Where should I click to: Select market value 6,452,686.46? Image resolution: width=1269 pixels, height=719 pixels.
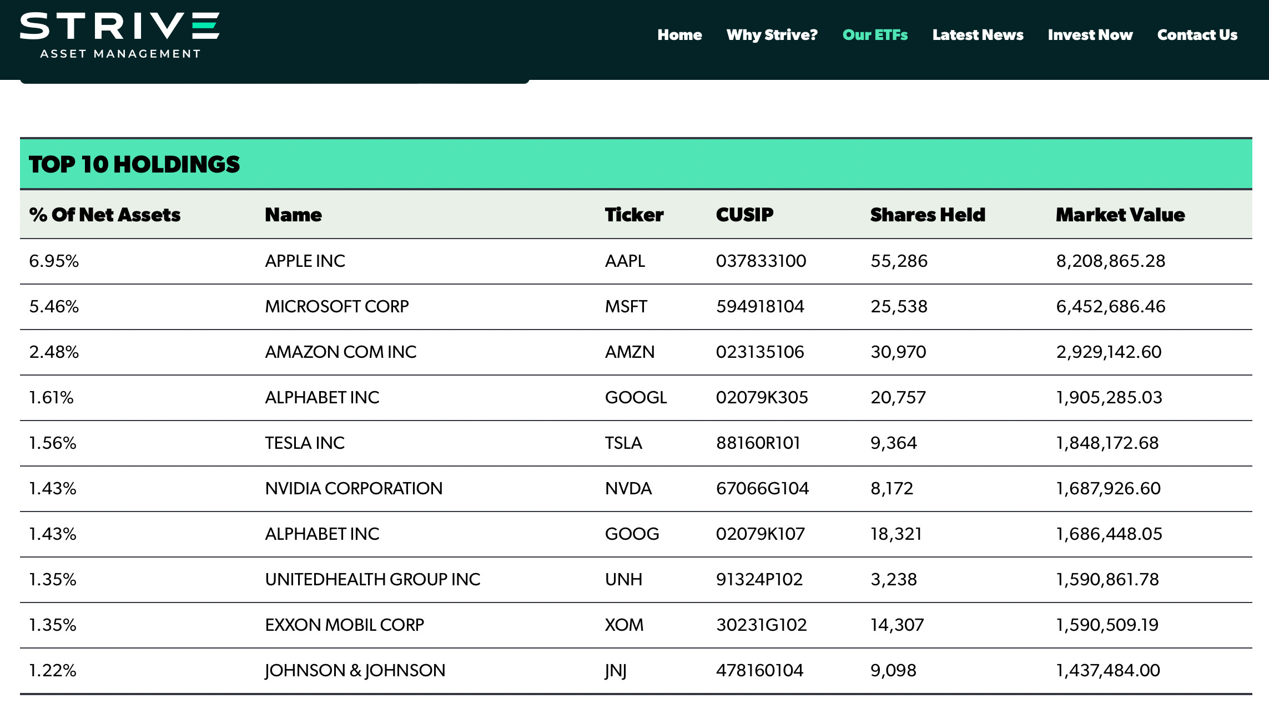click(x=1110, y=306)
